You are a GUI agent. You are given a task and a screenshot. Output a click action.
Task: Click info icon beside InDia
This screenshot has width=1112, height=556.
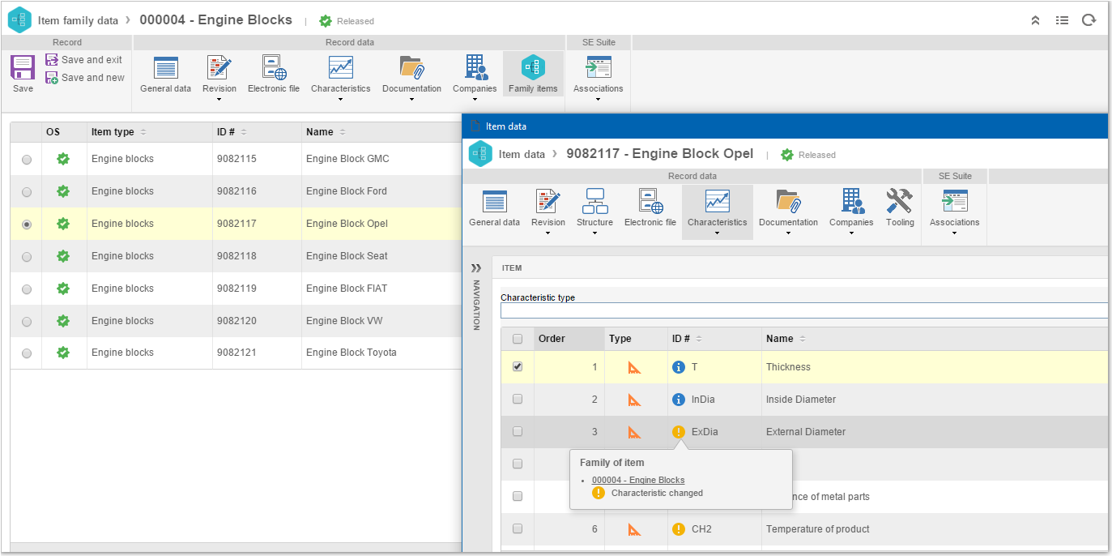pyautogui.click(x=679, y=400)
